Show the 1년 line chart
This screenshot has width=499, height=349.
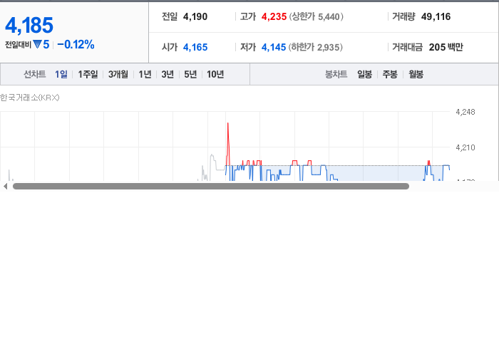(145, 74)
